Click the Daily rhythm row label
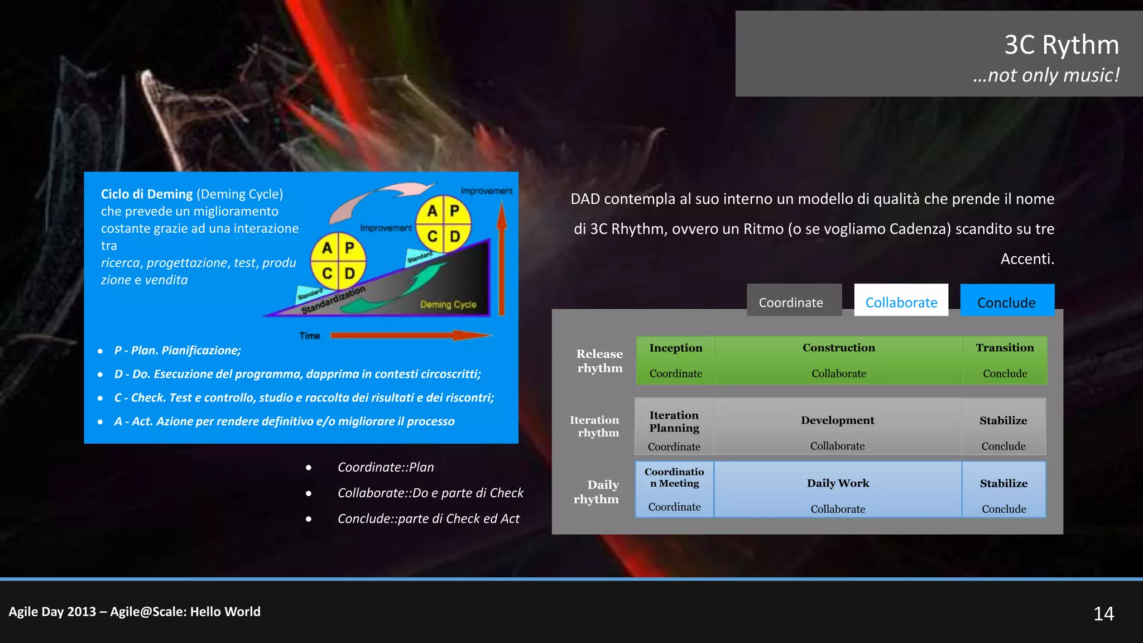Image resolution: width=1143 pixels, height=643 pixels. (596, 491)
